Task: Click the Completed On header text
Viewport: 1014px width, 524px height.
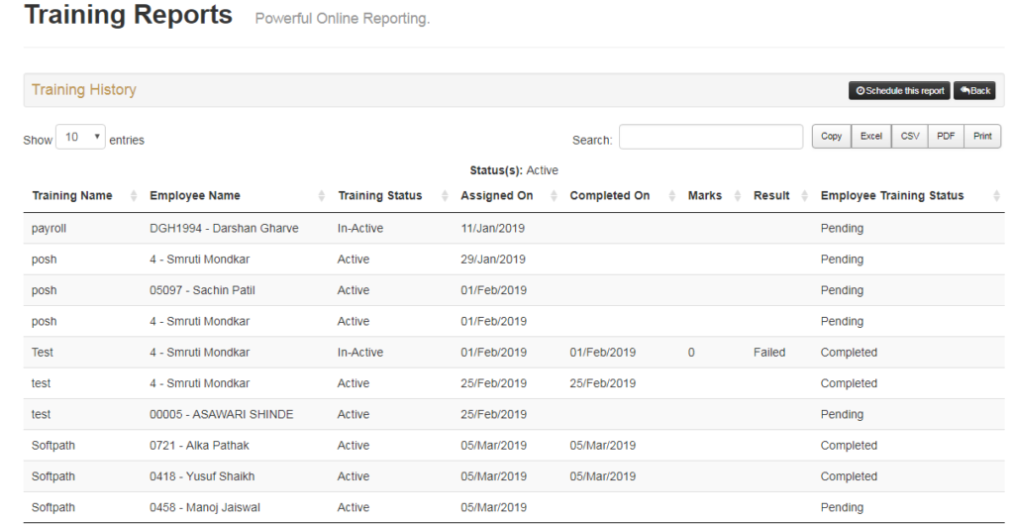Action: (609, 195)
